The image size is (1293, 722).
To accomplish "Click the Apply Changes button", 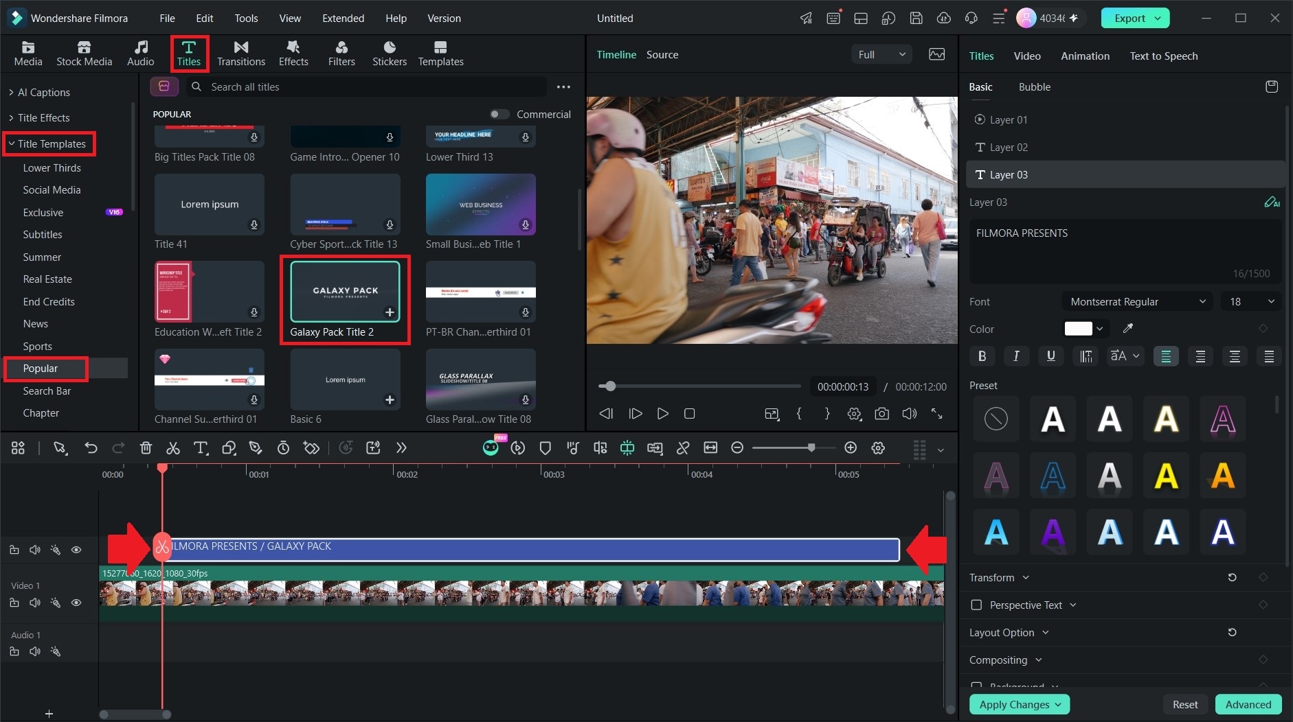I will click(x=1020, y=704).
